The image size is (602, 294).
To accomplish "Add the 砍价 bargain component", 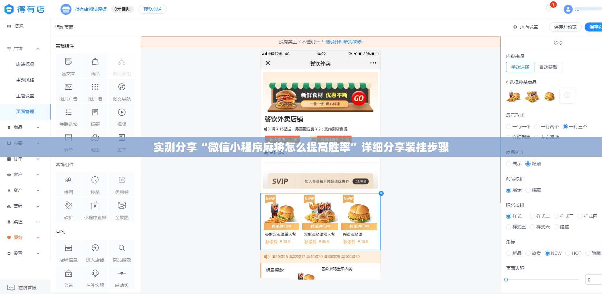I will click(x=69, y=210).
